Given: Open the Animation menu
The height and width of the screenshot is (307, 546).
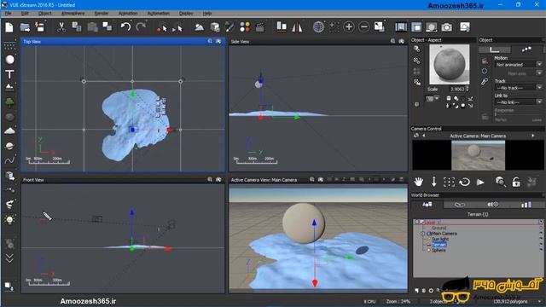Looking at the screenshot, I should pos(128,14).
